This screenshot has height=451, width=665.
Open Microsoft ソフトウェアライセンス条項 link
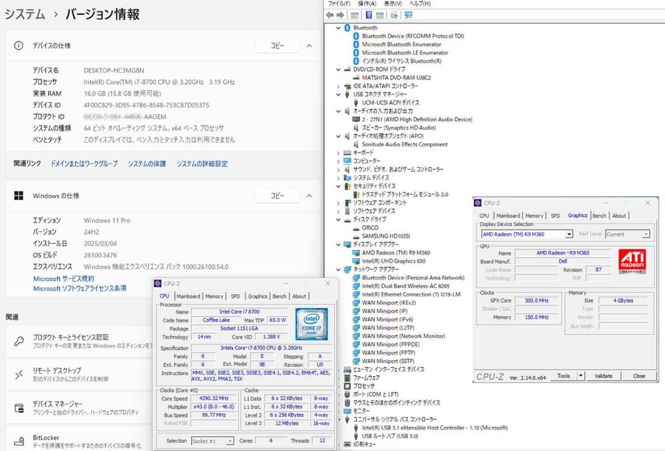point(80,288)
